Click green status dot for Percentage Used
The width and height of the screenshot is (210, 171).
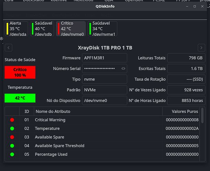coord(12,154)
